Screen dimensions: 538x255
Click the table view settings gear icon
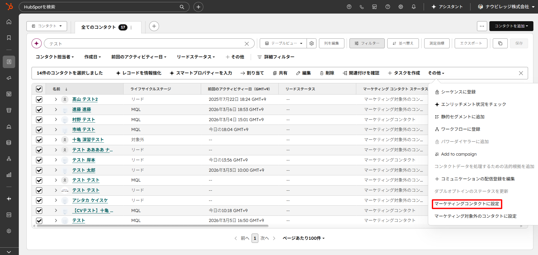tap(311, 43)
